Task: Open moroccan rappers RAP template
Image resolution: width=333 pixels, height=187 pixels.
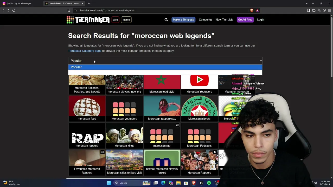Action: (87, 135)
